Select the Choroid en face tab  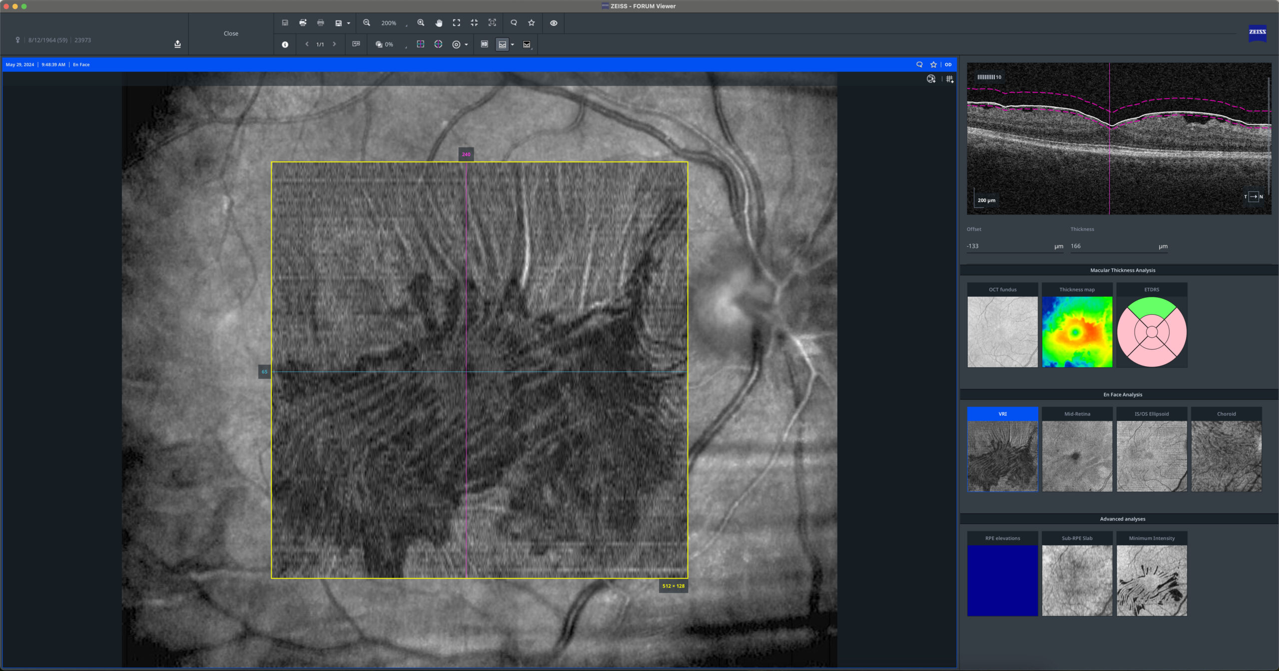(1226, 450)
